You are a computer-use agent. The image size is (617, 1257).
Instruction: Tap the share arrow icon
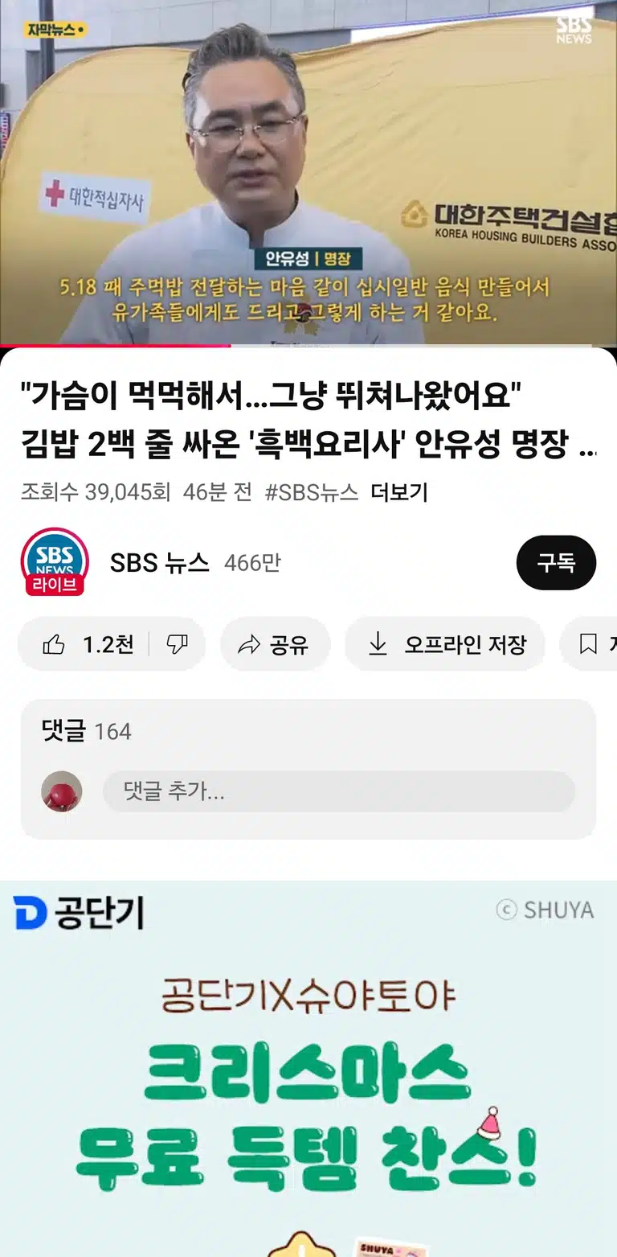250,644
